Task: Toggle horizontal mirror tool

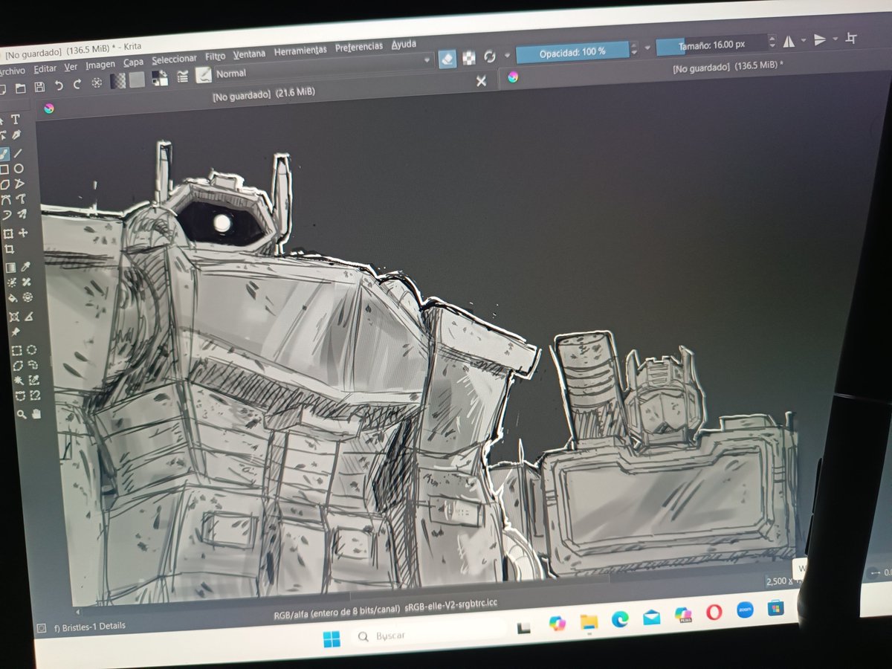Action: (789, 41)
